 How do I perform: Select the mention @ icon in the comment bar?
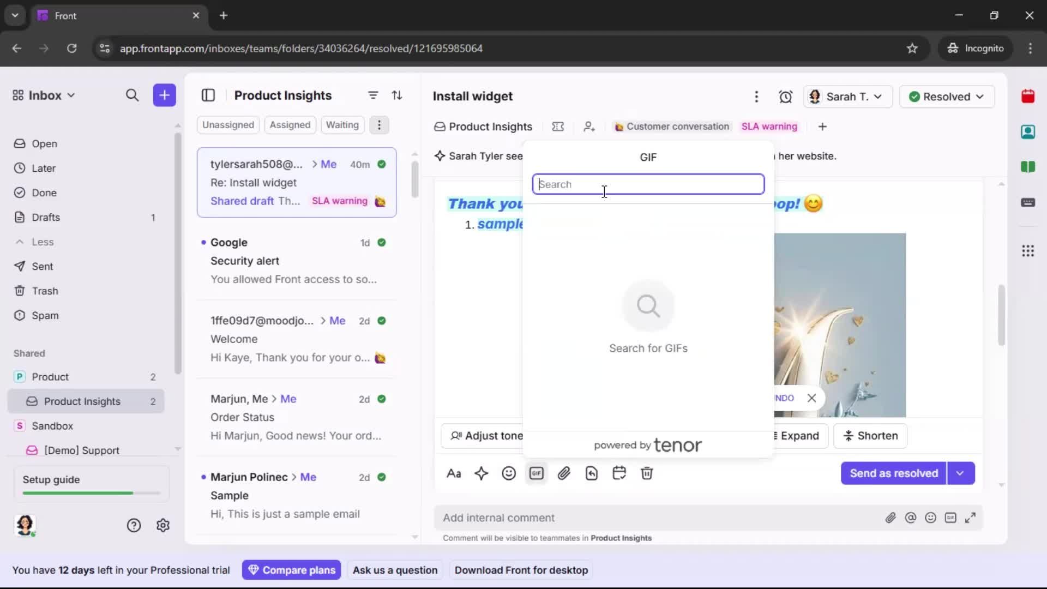tap(911, 518)
